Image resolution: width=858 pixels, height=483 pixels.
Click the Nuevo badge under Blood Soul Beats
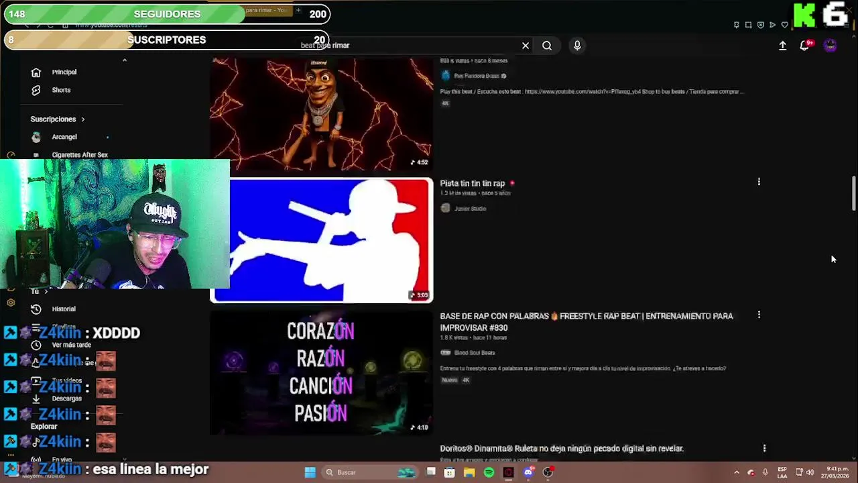(x=449, y=380)
